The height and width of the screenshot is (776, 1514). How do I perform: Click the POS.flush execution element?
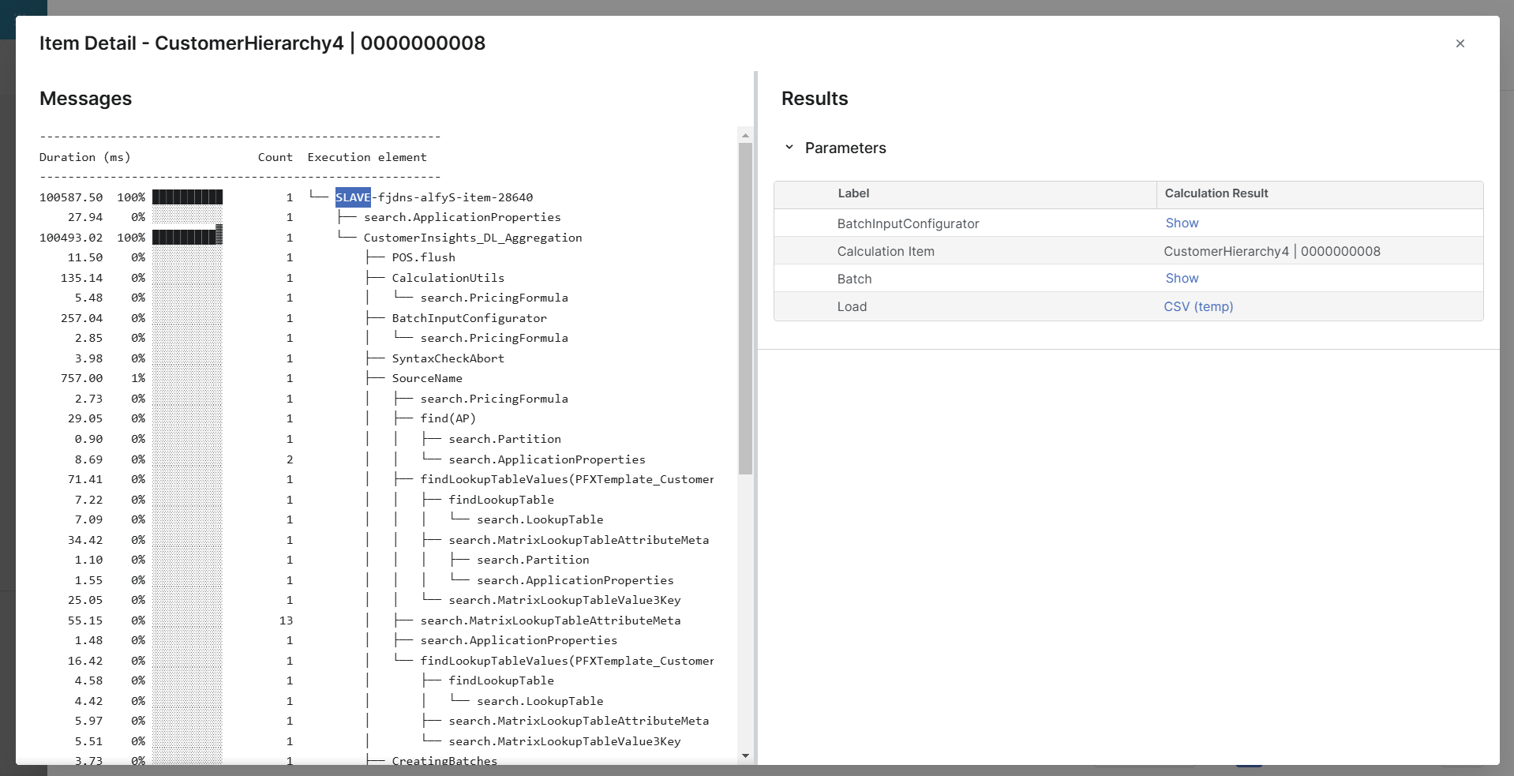[423, 257]
